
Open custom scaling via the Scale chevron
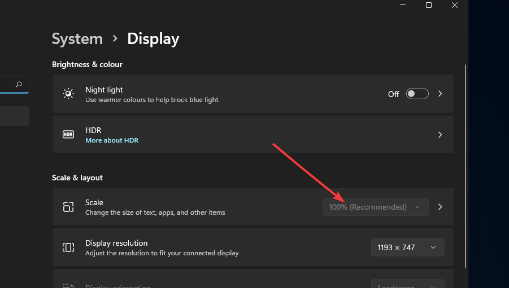[x=440, y=207]
